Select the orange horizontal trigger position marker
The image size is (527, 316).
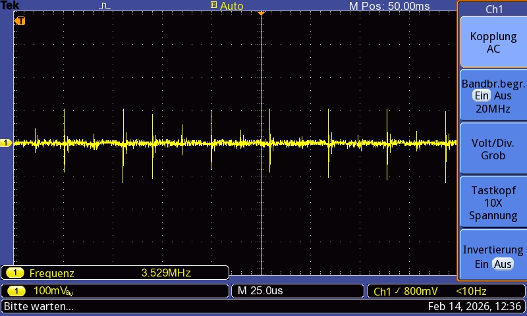[x=261, y=13]
